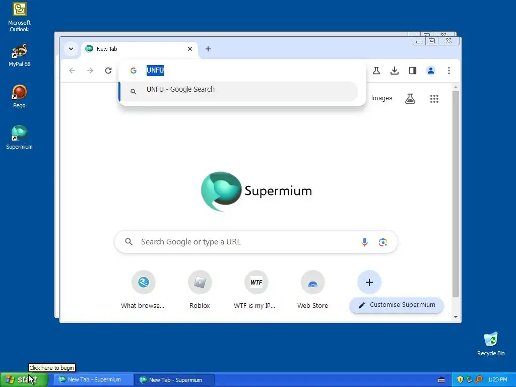Close the New Tab tab
Image resolution: width=516 pixels, height=387 pixels.
[x=190, y=49]
